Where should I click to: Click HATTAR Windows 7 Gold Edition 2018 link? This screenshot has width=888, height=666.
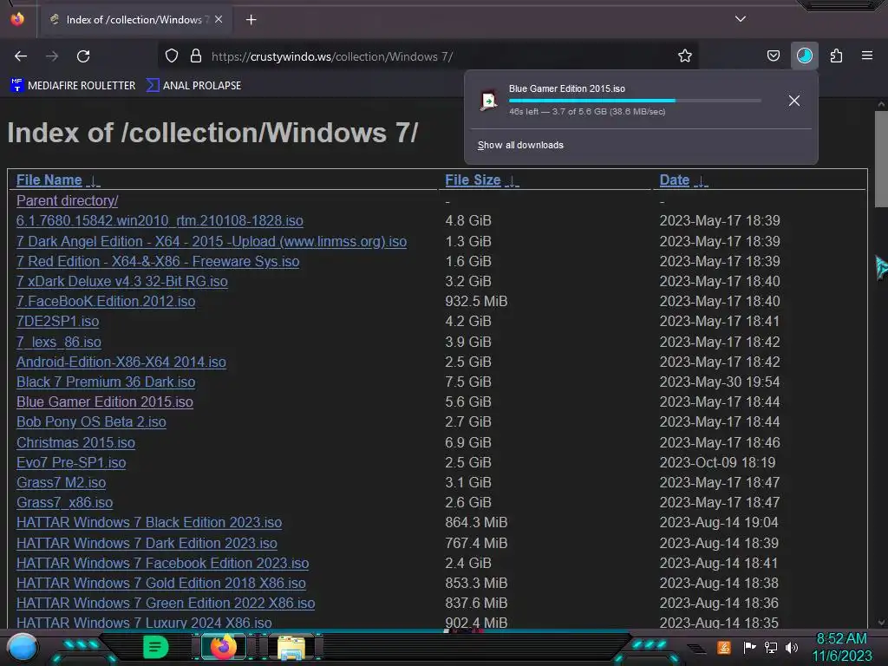click(x=160, y=583)
